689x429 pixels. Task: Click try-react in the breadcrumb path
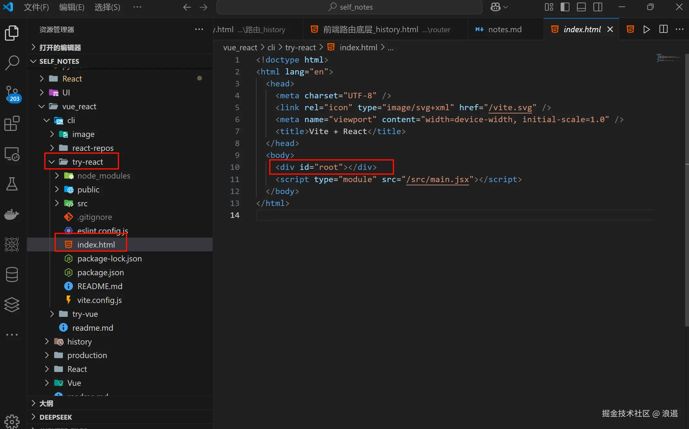pyautogui.click(x=300, y=48)
